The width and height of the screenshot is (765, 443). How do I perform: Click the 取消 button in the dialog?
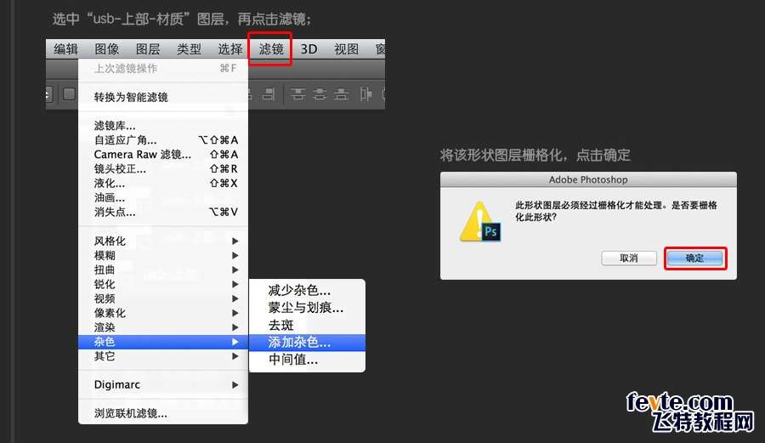628,258
